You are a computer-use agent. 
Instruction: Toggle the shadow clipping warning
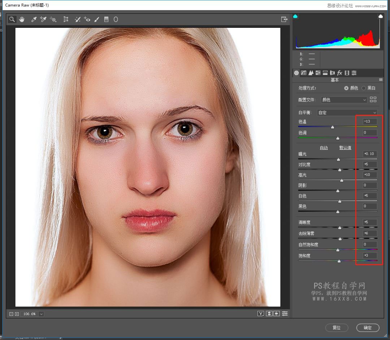tap(295, 16)
